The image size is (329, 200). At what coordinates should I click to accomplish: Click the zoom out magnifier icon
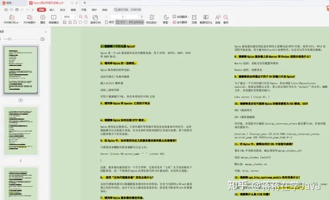(x=81, y=16)
